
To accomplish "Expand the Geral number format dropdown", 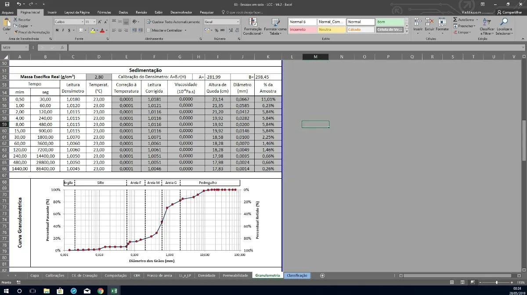I will click(x=238, y=22).
